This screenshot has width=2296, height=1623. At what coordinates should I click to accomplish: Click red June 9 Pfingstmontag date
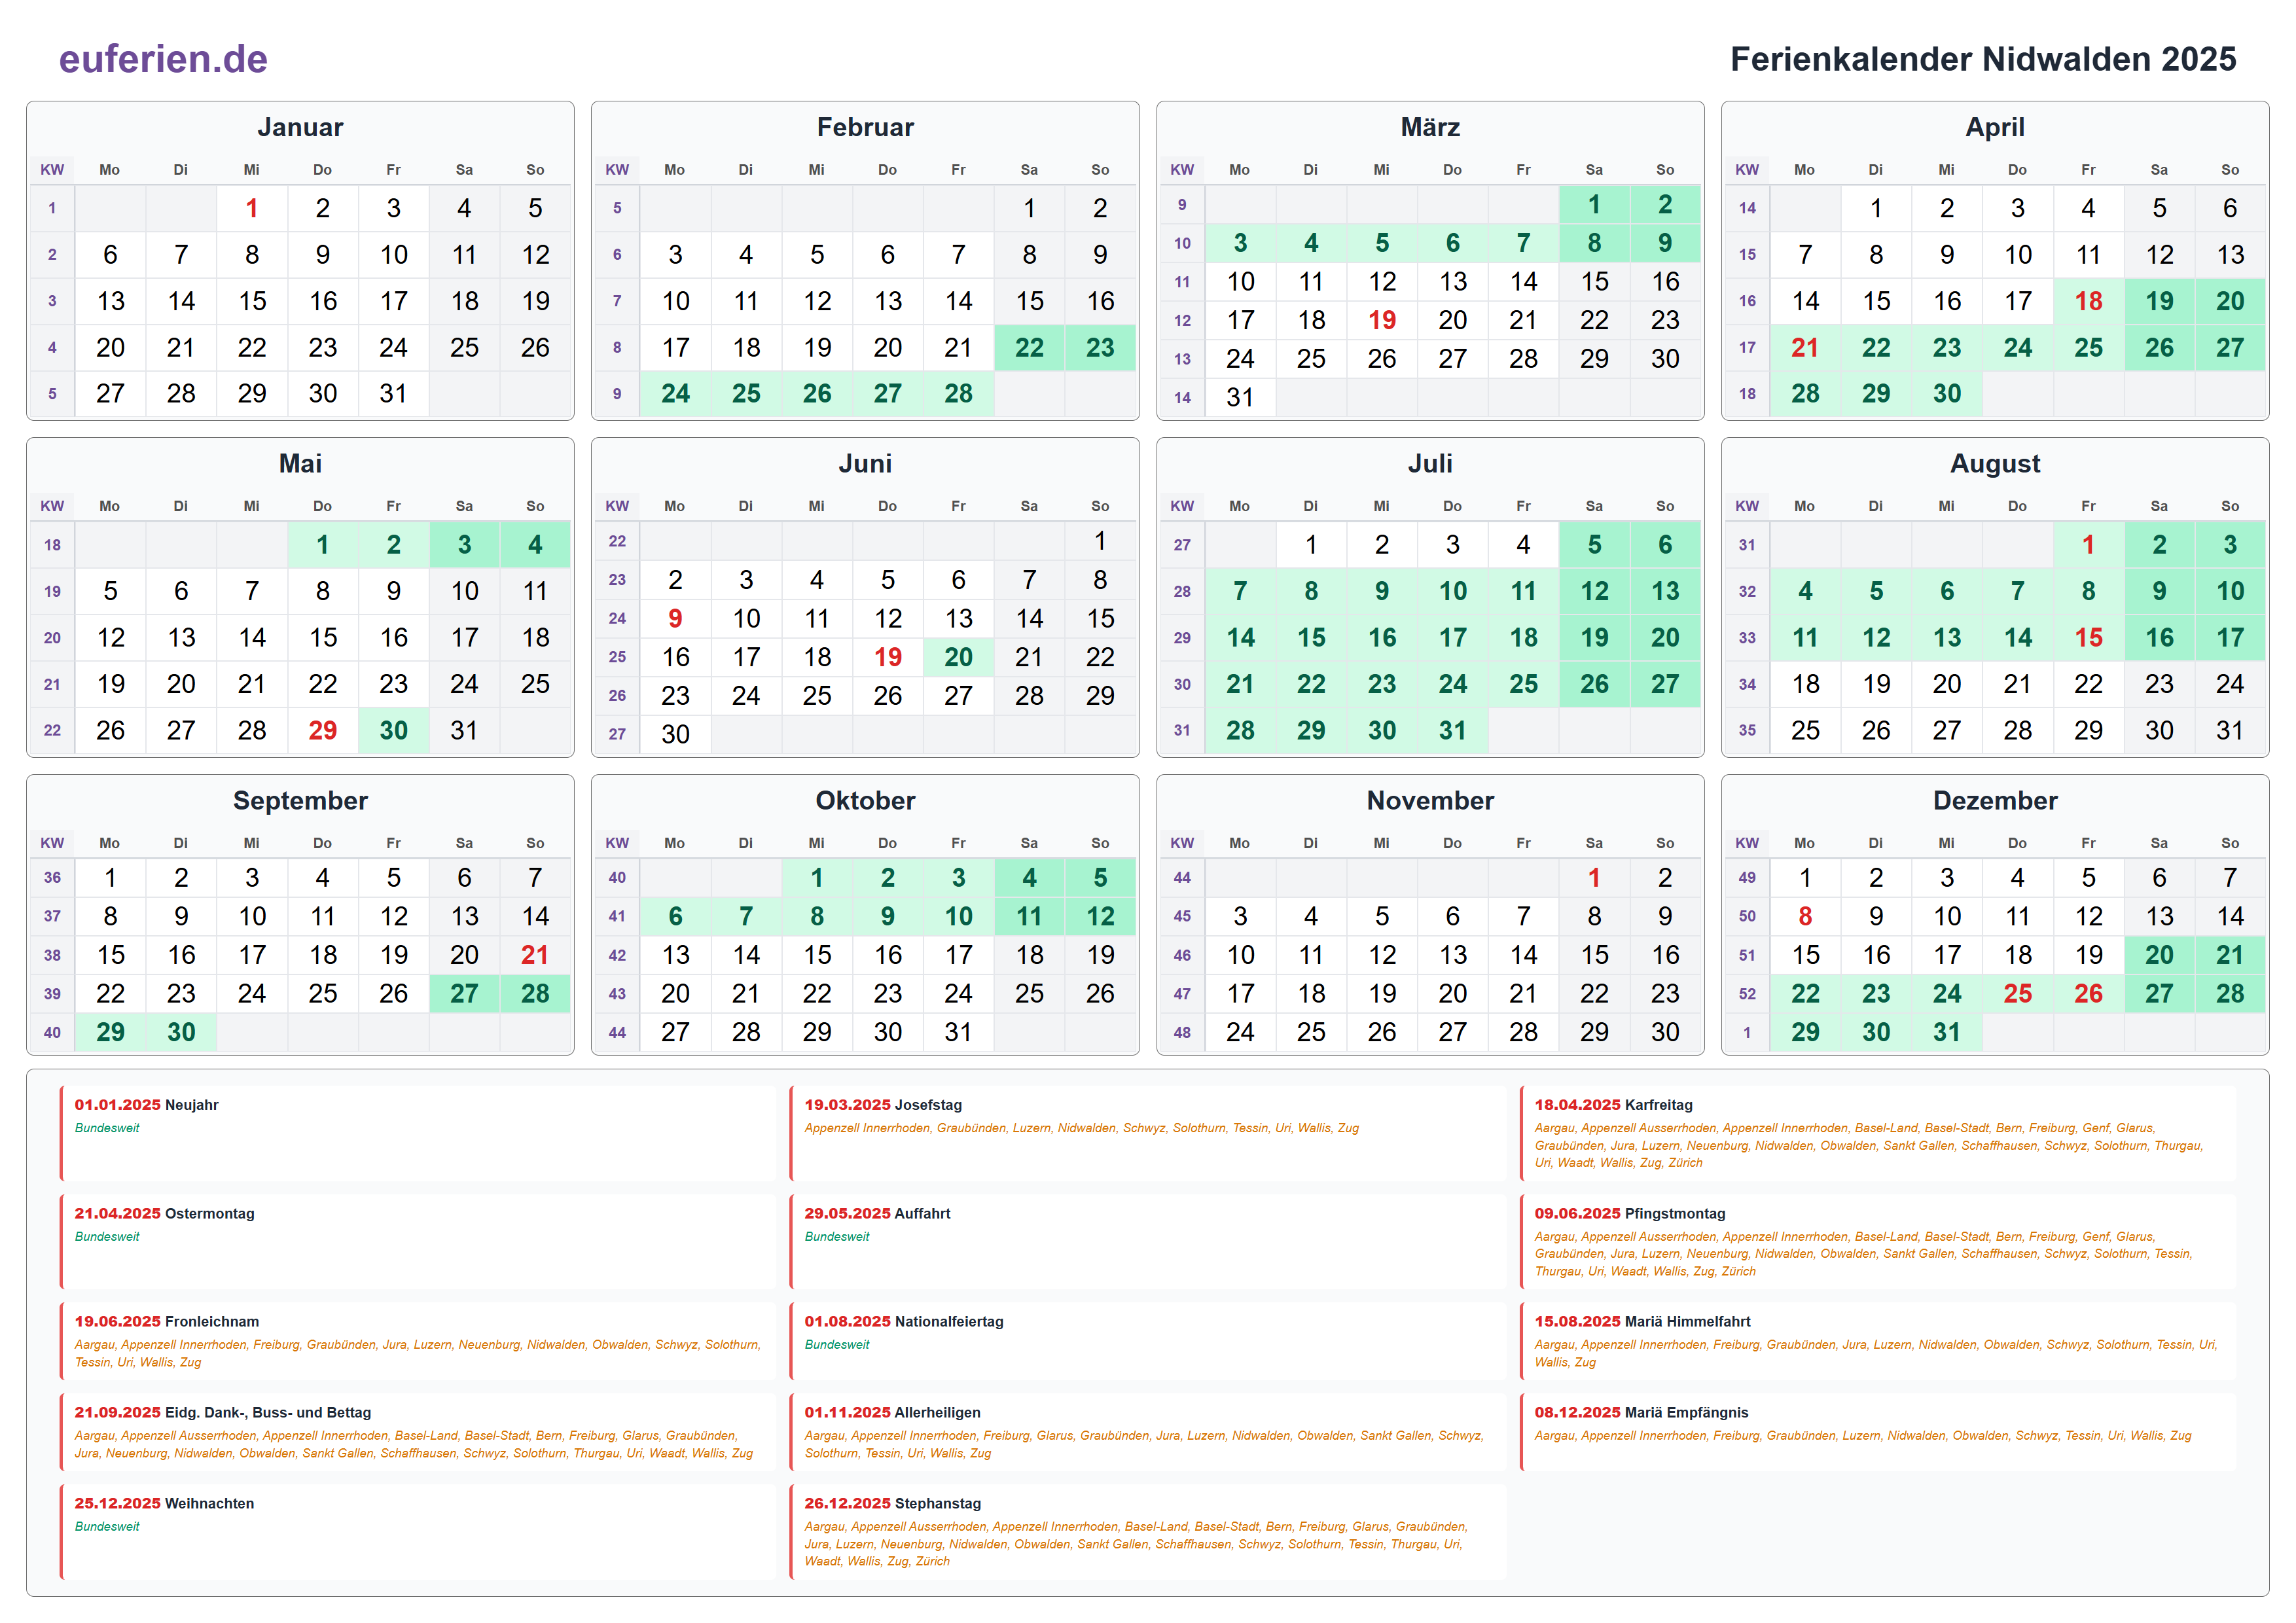pyautogui.click(x=675, y=618)
